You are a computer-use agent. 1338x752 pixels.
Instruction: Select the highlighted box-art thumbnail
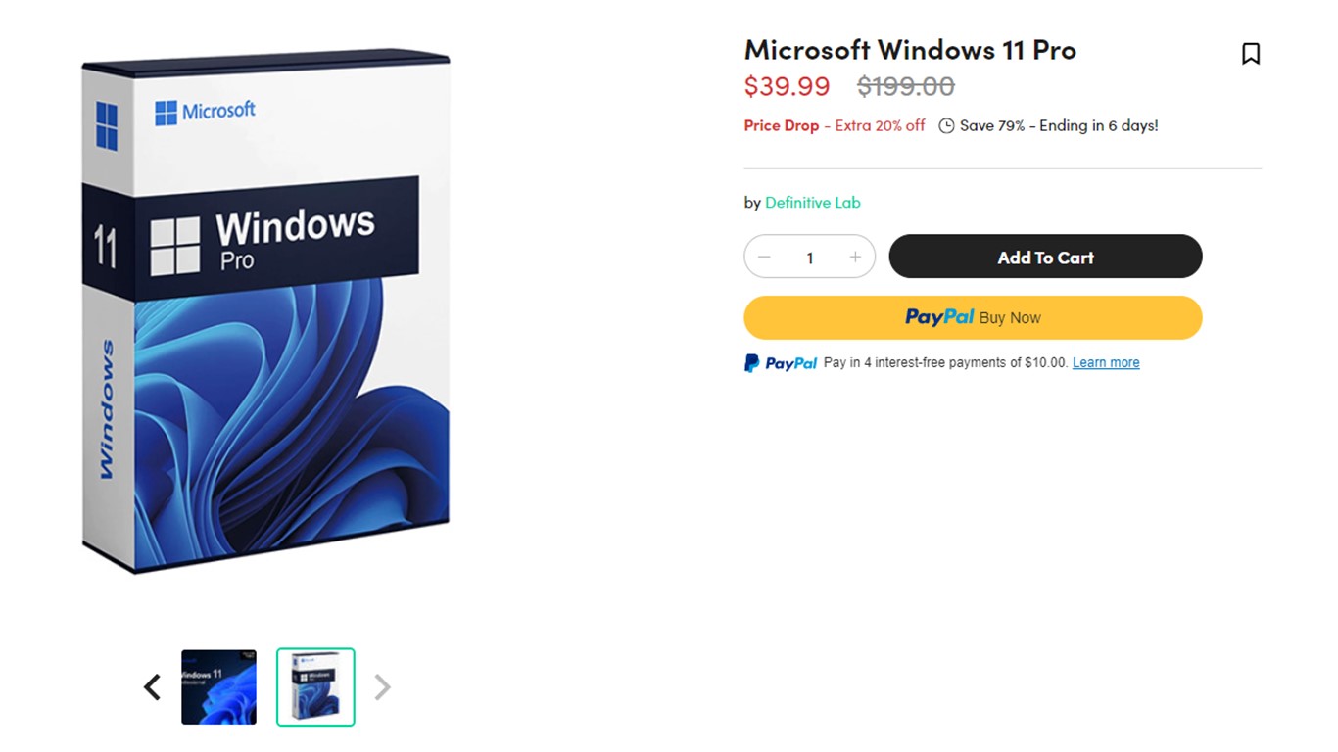315,687
